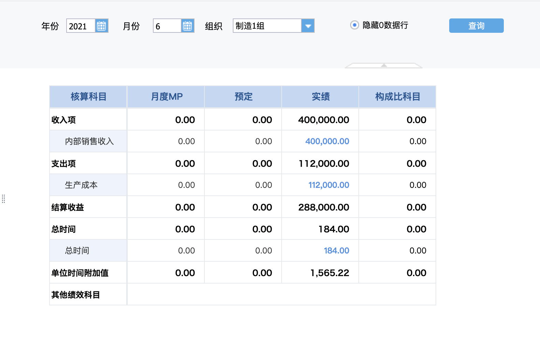Image resolution: width=540 pixels, height=345 pixels.
Task: Select the production cost row label
Action: coord(81,185)
